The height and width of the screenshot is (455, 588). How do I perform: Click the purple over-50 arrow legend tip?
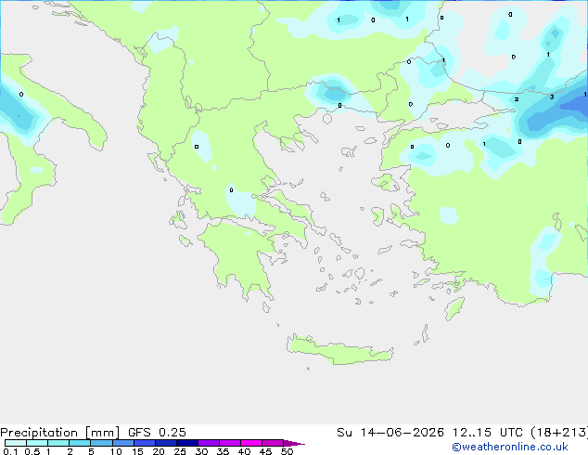tap(294, 443)
